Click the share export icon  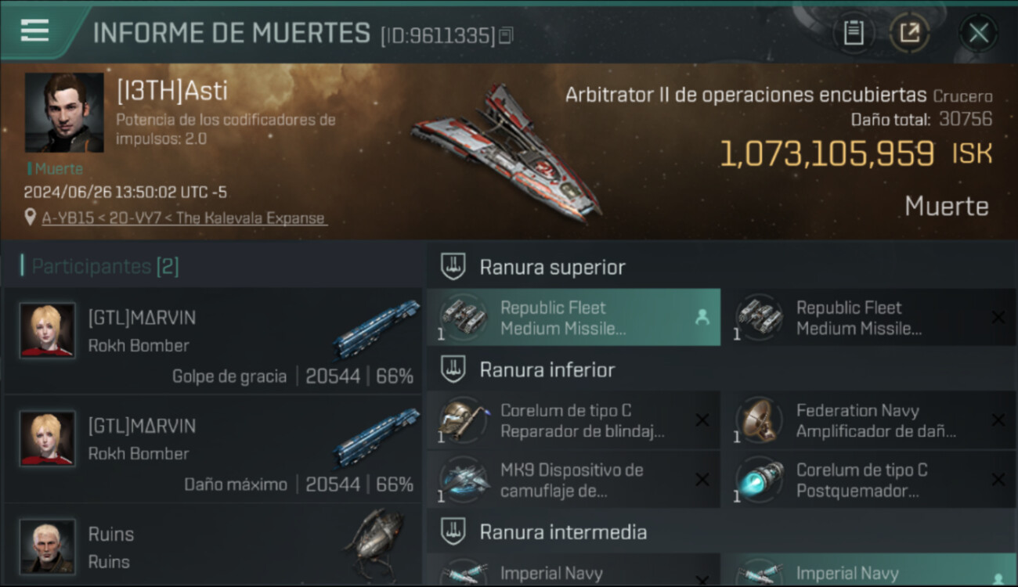coord(909,33)
